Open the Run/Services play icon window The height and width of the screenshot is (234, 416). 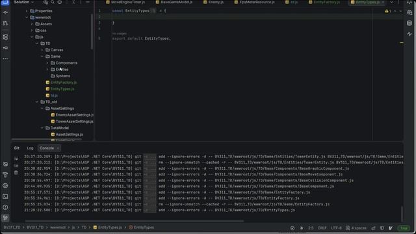[x=5, y=185]
